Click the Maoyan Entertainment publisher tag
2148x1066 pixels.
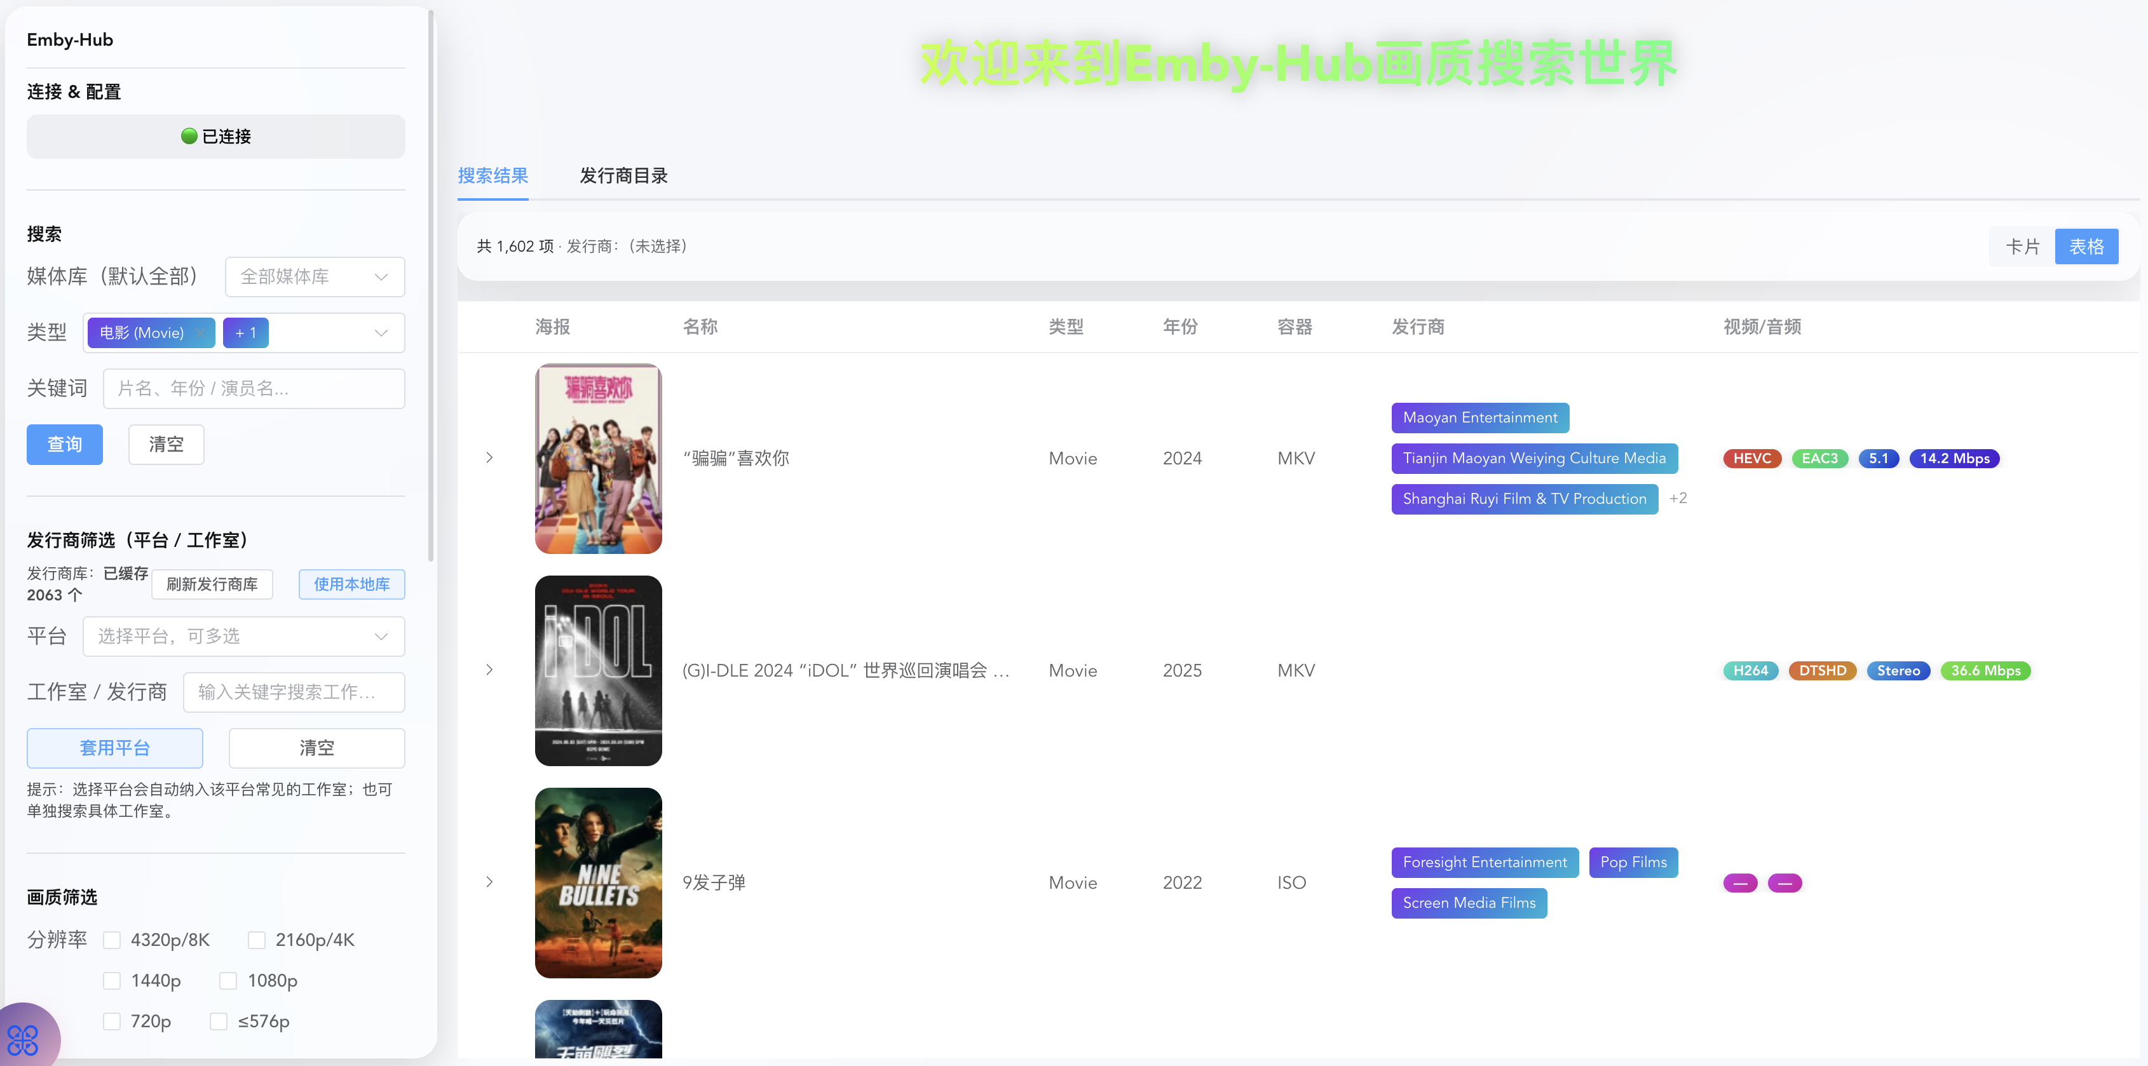1479,417
